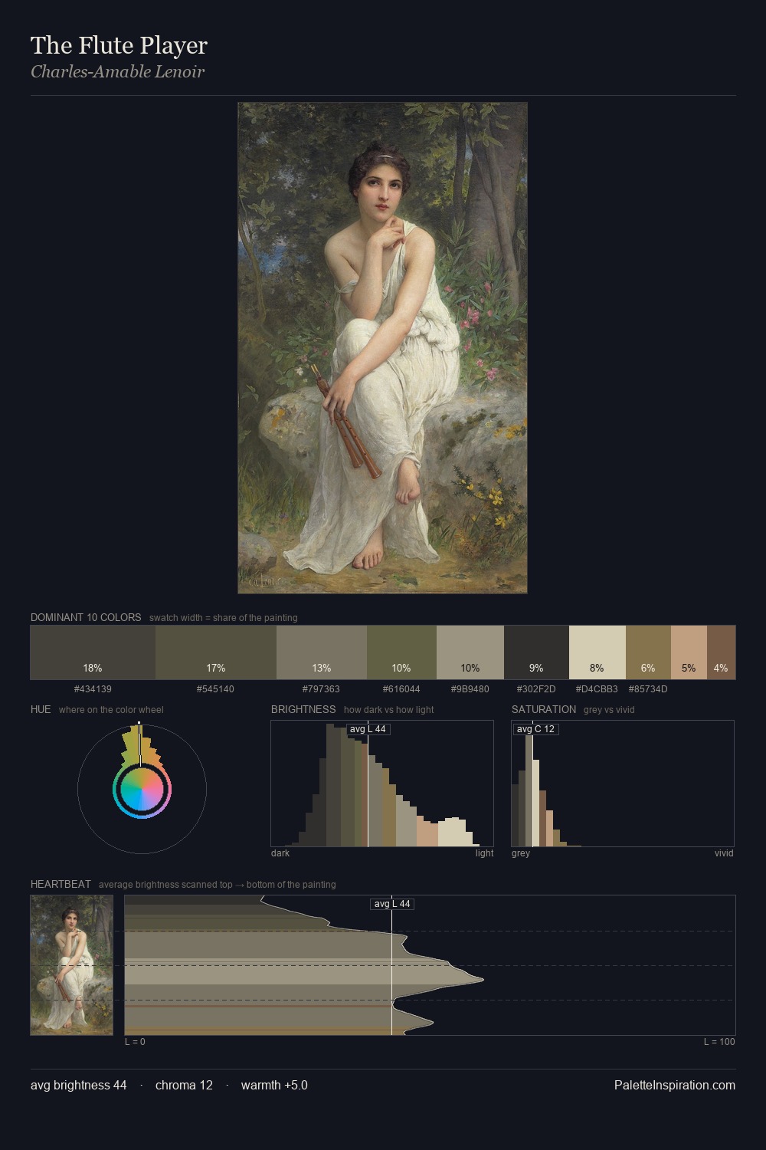
Task: Click the hue color wheel
Action: [x=142, y=788]
